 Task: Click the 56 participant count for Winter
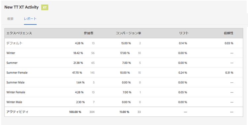(x=93, y=53)
